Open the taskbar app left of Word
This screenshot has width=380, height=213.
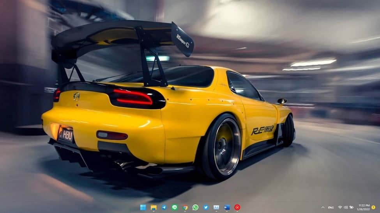216,207
